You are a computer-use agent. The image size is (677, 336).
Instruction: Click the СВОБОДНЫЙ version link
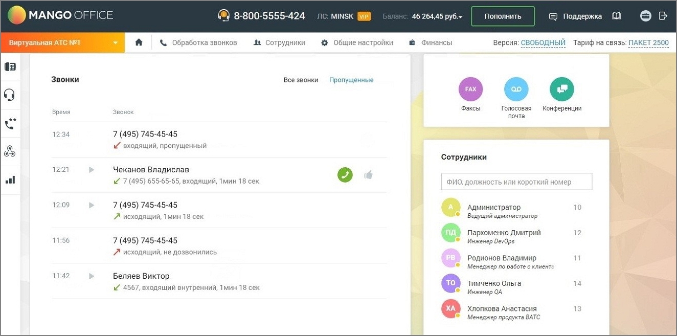coord(543,43)
